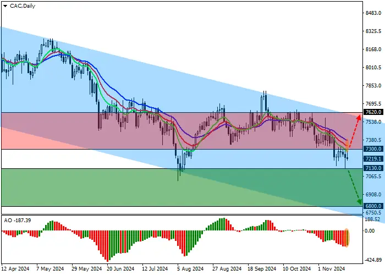
Task: Click the 7 May 2024 date label
Action: click(50, 269)
